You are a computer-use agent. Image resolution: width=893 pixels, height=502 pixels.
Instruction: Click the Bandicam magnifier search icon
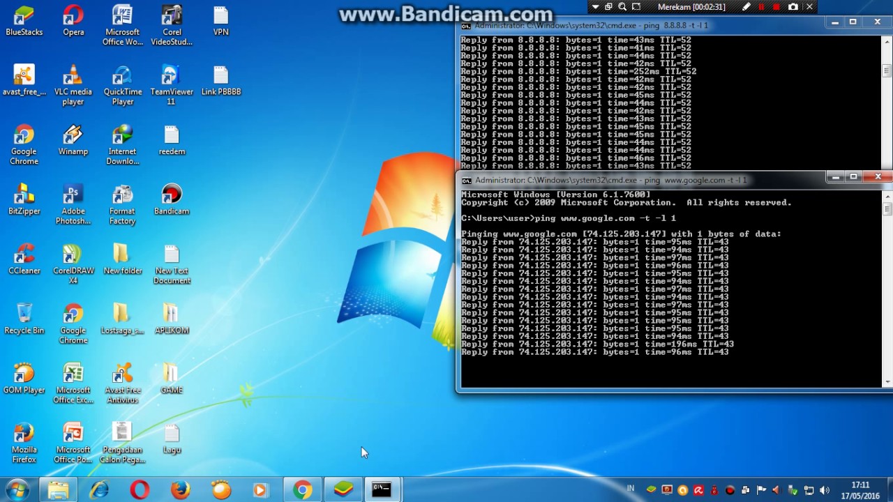pos(622,7)
